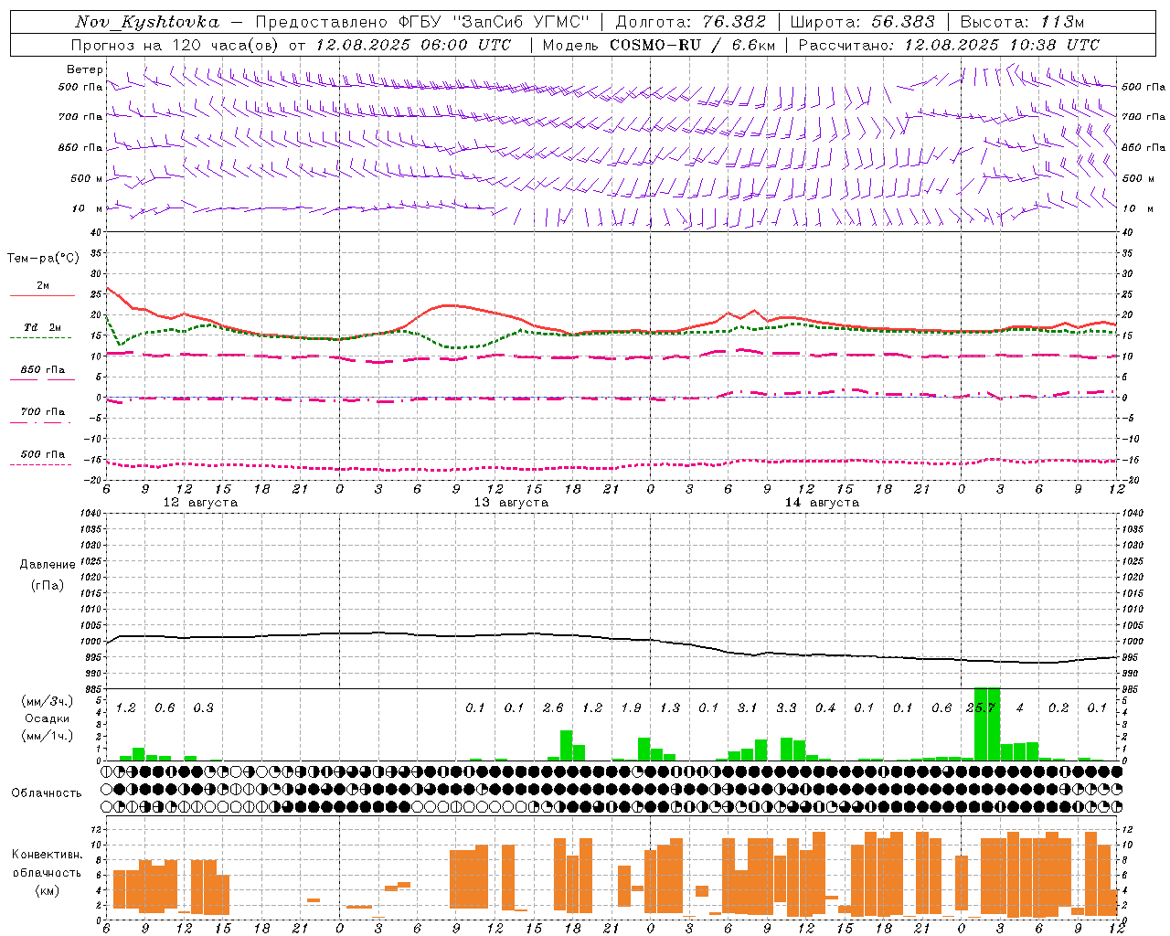
Task: Click the '3.3' precipitation total value
Action: (786, 708)
